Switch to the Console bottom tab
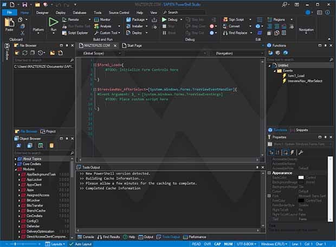 coord(86,237)
